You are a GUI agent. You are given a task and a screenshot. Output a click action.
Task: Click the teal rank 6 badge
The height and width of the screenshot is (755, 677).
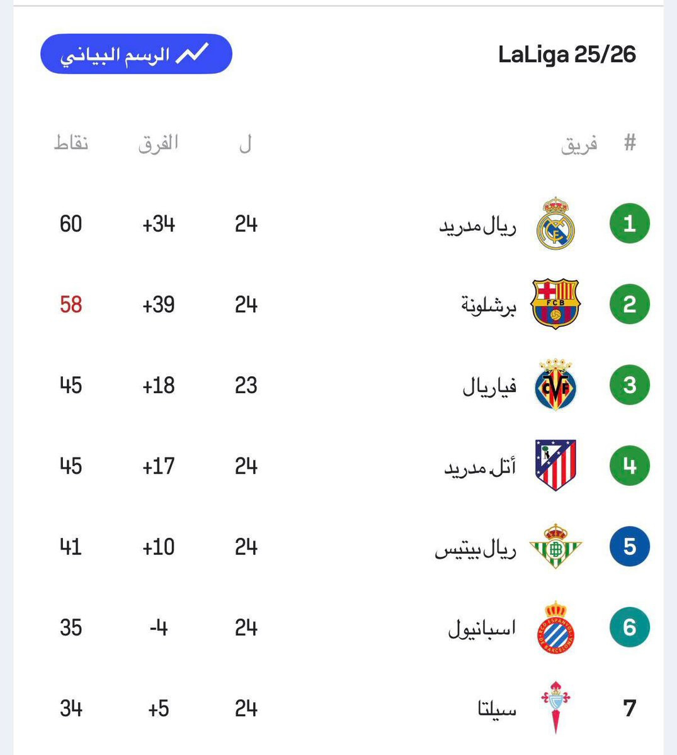[x=629, y=627]
